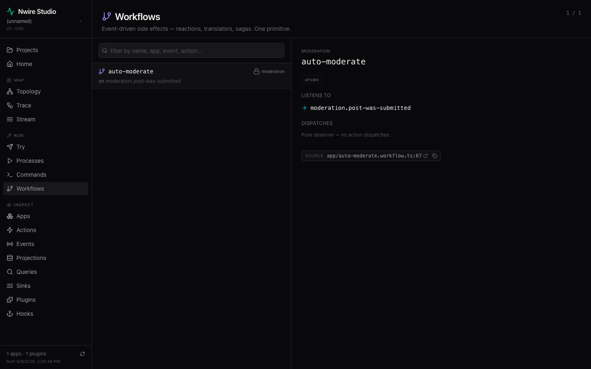Screen dimensions: 591x369
Task: Open Queries via the magnifier icon
Action: point(10,272)
